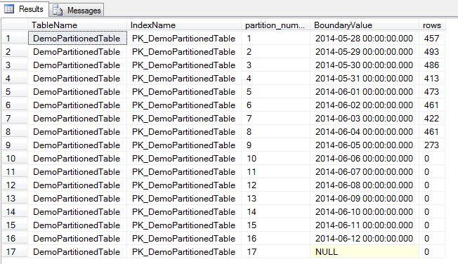Click boundary value 2014-05-29 00:00:00.000
This screenshot has width=458, height=264.
tap(365, 52)
